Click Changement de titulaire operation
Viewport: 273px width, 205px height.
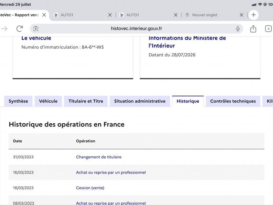click(99, 157)
